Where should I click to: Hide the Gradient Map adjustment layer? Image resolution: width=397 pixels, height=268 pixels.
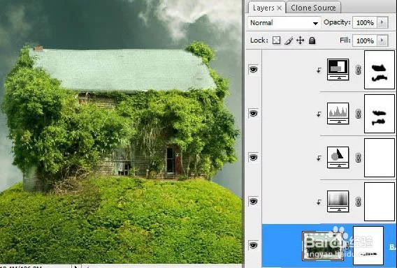click(254, 201)
